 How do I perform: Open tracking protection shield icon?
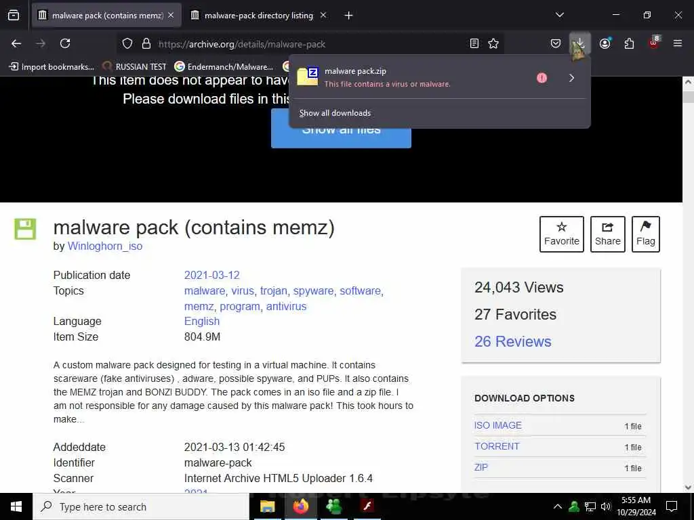(127, 44)
